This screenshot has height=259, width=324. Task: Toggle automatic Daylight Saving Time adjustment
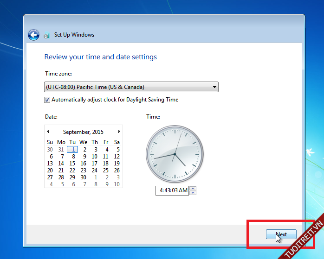(x=47, y=100)
